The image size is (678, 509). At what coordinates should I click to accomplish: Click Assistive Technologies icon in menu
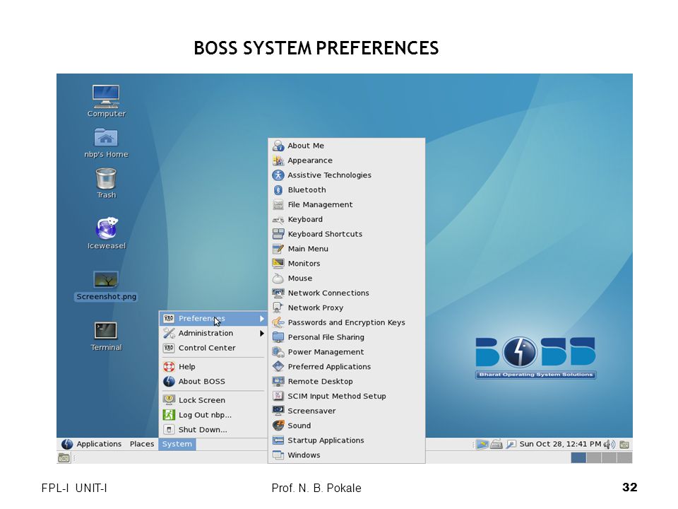pos(278,175)
